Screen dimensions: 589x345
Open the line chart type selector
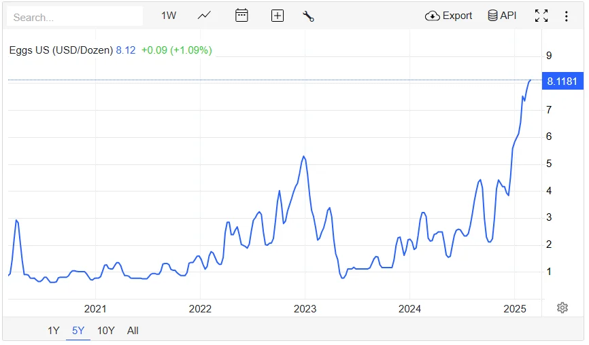(x=204, y=16)
